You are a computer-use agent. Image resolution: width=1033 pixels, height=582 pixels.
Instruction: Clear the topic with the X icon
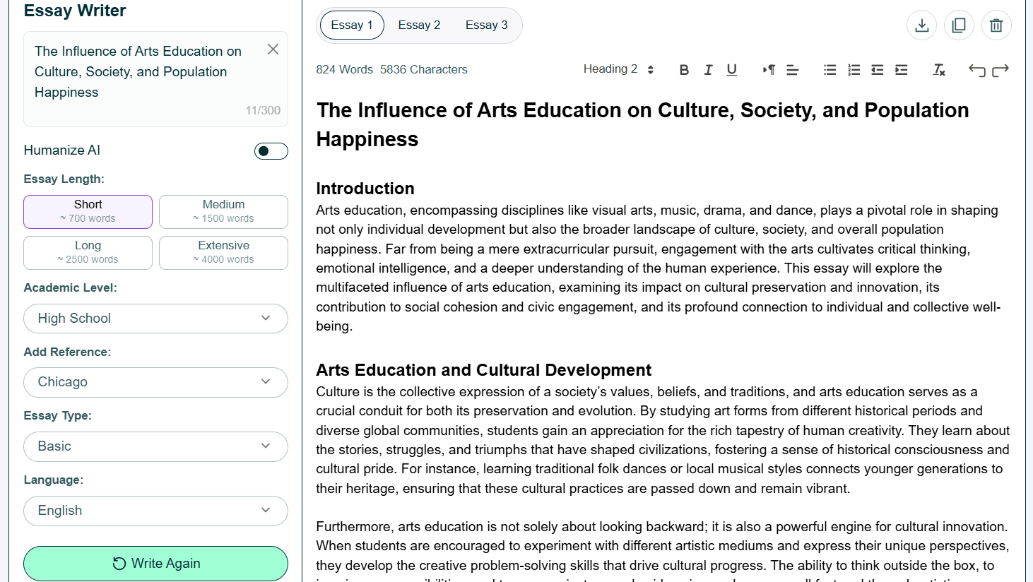pos(273,49)
